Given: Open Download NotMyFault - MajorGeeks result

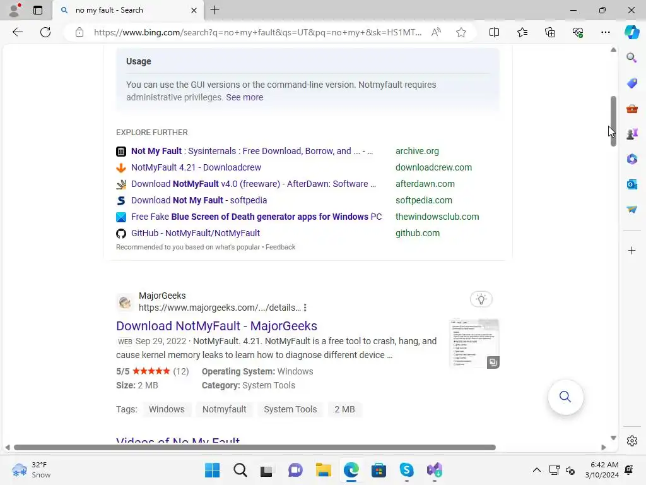Looking at the screenshot, I should 217,326.
